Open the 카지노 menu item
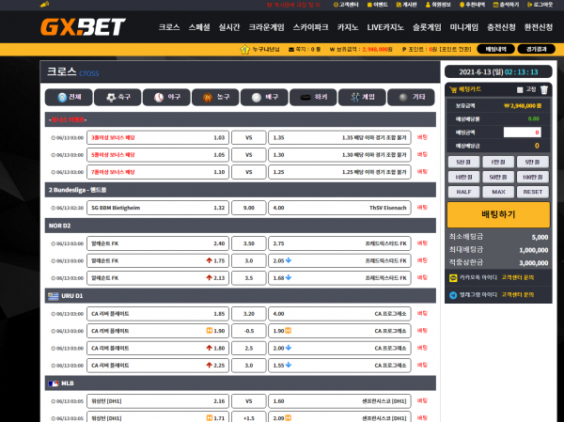The height and width of the screenshot is (422, 564). click(x=348, y=27)
